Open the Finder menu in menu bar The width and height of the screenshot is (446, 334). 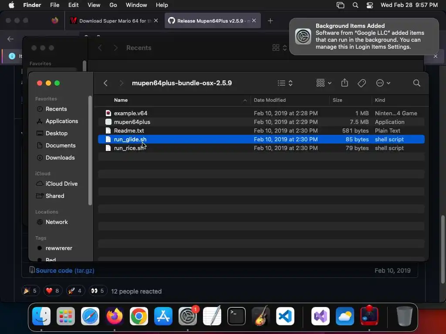pos(32,5)
